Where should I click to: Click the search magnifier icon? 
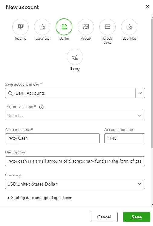(x=10, y=93)
